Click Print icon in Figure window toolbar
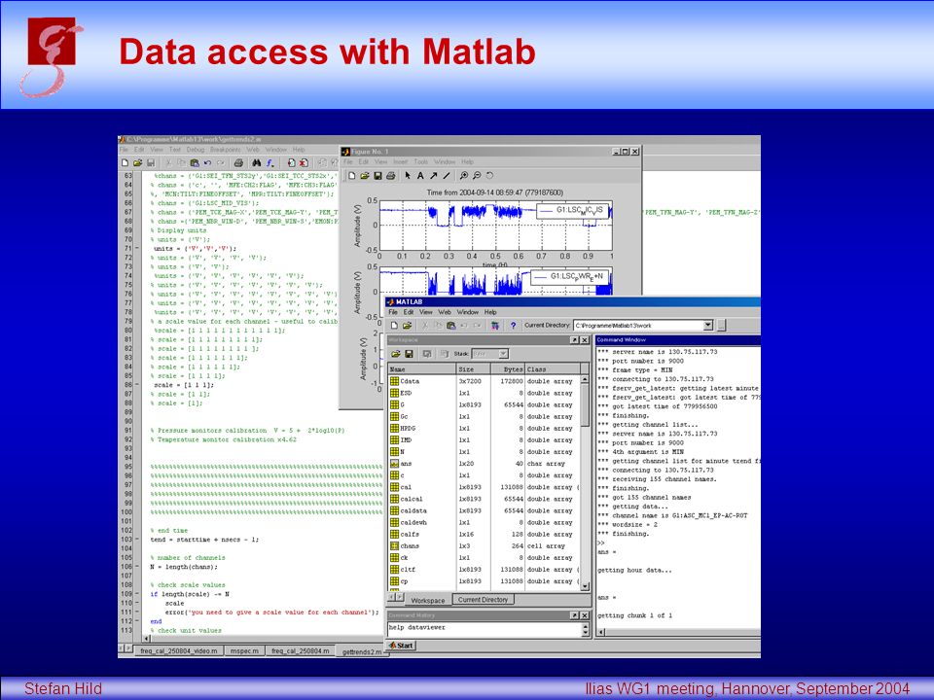 [391, 176]
